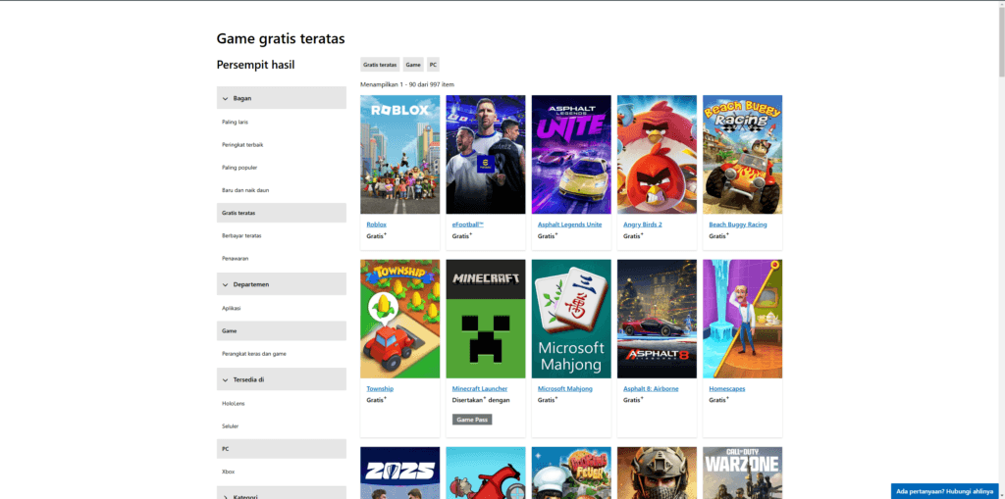Remove the Gratis teratas filter chip
Viewport: 1005px width, 499px height.
tap(380, 65)
